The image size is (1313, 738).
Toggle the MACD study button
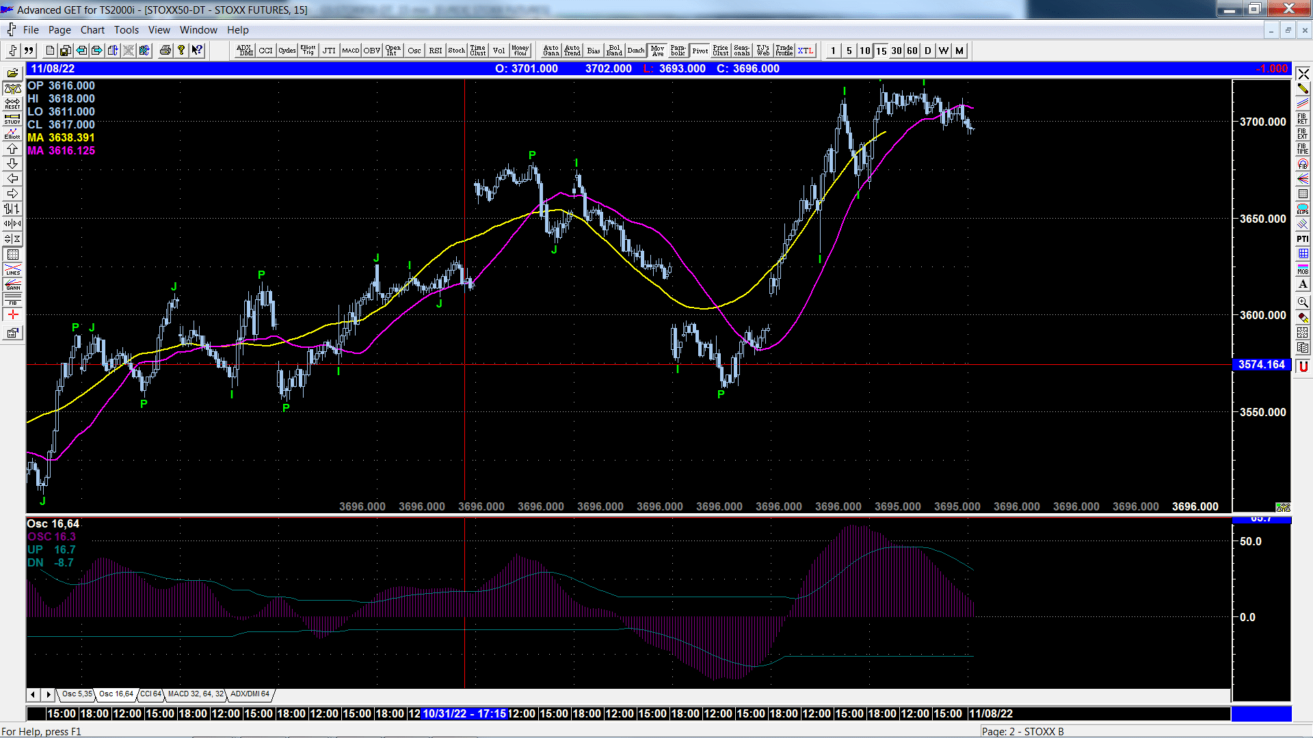351,51
